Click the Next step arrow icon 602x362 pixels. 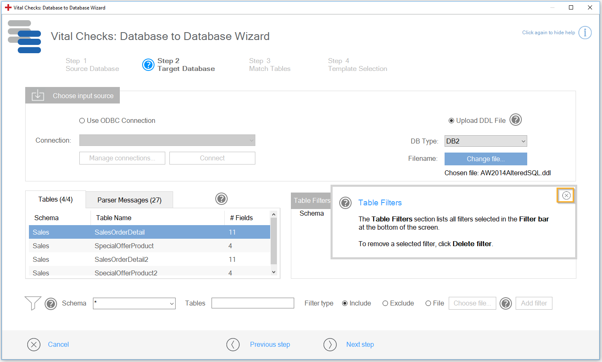pyautogui.click(x=330, y=345)
